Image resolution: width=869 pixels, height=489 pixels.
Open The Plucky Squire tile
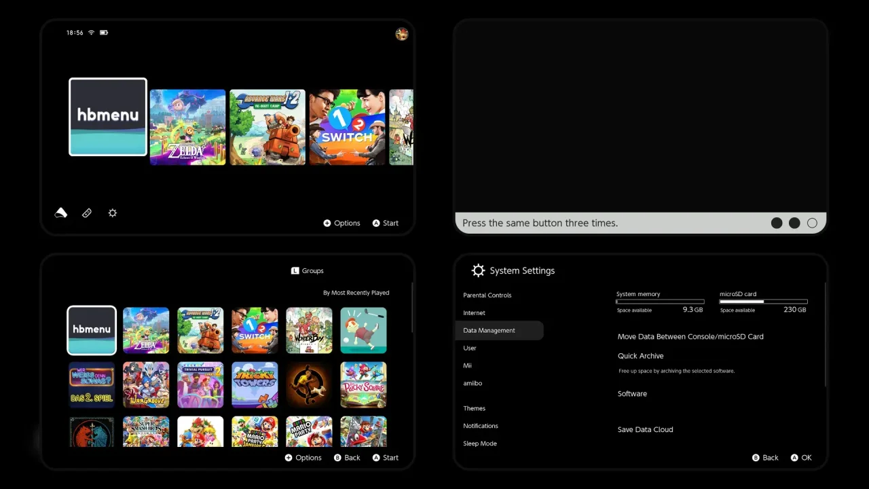coord(363,385)
